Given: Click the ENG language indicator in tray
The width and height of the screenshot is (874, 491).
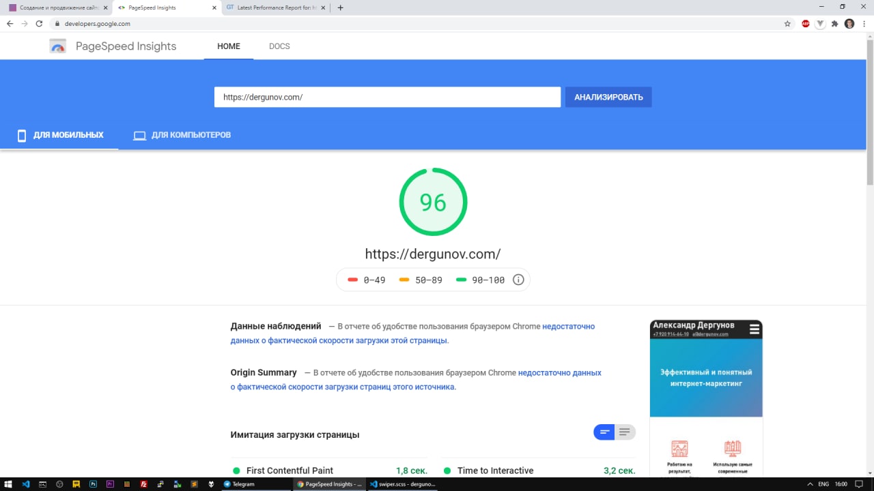Looking at the screenshot, I should [823, 484].
